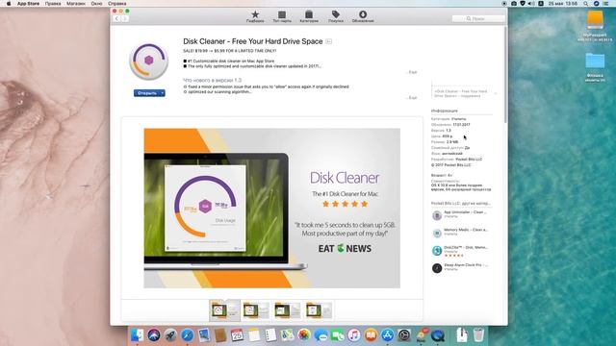Open iTunes icon in the Dock
This screenshot has height=346, width=616.
354,335
